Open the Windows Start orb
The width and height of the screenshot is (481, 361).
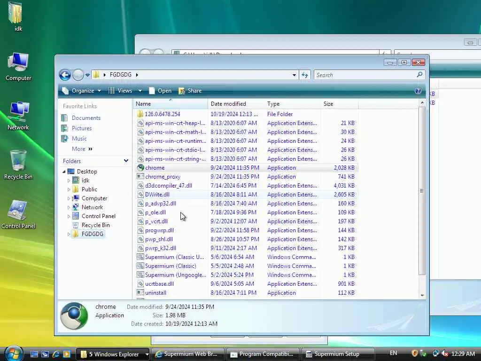(13, 354)
